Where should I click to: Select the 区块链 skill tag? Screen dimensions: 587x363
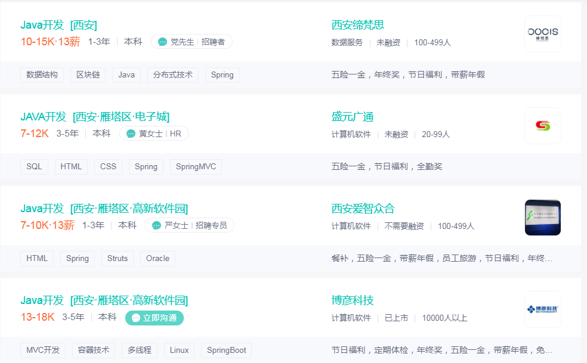pyautogui.click(x=88, y=75)
